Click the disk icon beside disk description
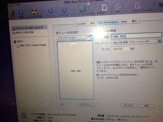Screen dimensions: 163x122 (24, 115)
